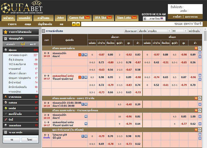Switch to the live 87 tab in the sidebar
This screenshot has width=207, height=148.
click(33, 44)
